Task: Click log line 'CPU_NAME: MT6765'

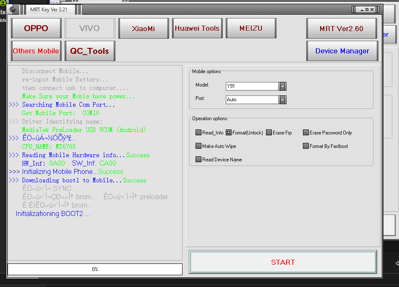Action: click(49, 147)
